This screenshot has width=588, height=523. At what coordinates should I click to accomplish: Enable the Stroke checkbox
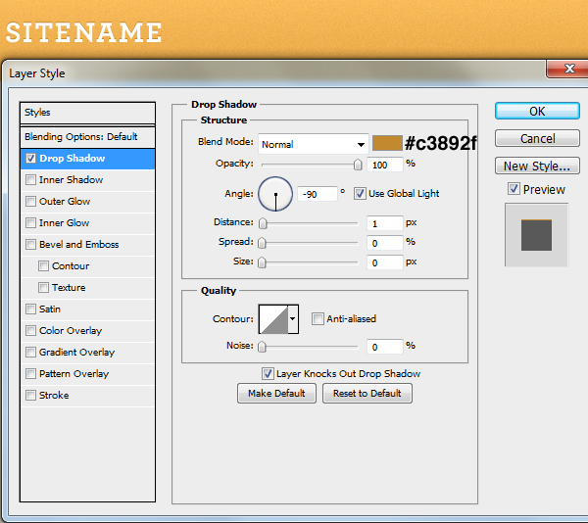30,396
